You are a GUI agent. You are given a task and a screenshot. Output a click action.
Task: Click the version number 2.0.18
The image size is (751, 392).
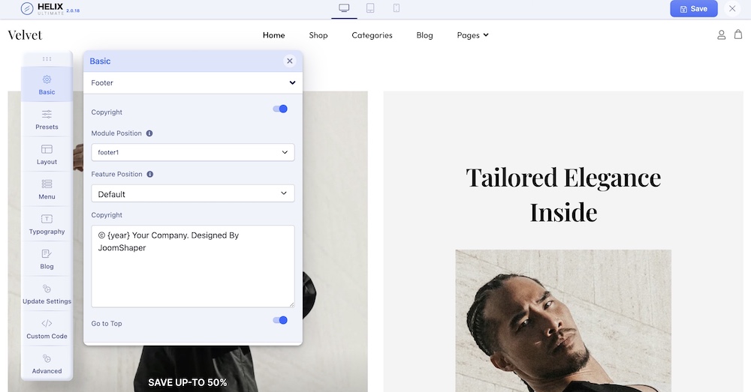point(73,10)
